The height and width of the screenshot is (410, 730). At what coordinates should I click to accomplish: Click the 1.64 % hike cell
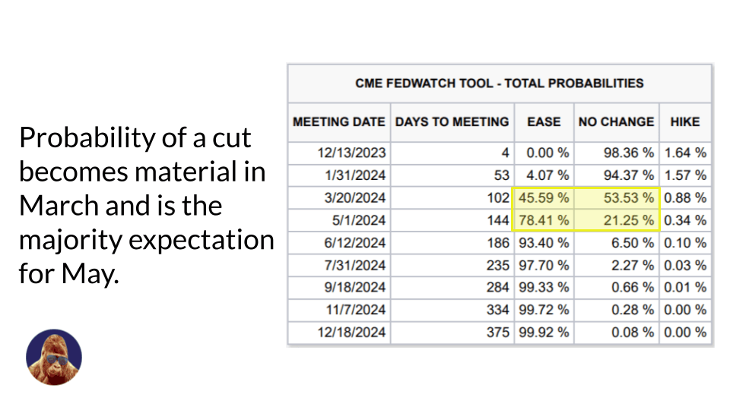click(685, 153)
